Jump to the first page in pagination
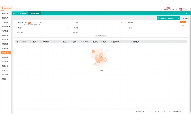 click(150, 111)
